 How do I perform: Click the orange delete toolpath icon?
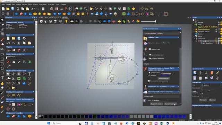tap(212, 73)
